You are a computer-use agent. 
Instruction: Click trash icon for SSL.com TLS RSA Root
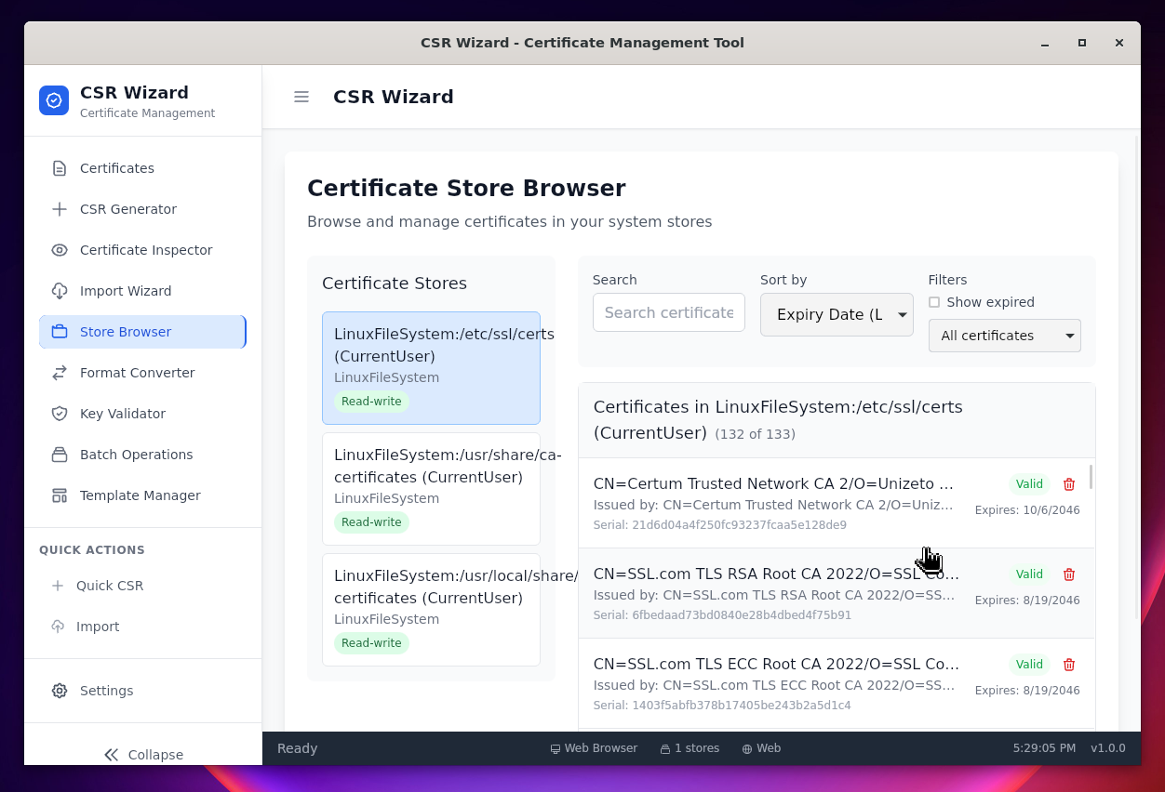tap(1069, 574)
